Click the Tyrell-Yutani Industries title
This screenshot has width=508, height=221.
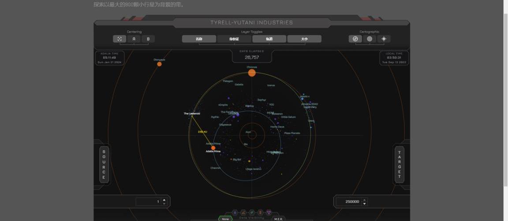pos(252,22)
